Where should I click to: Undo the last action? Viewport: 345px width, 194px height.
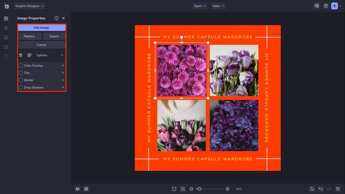[321, 189]
